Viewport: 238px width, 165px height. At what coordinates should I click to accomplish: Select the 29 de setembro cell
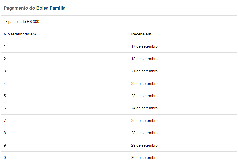coord(183,145)
